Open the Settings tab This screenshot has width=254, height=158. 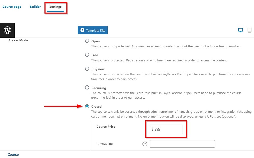point(56,7)
